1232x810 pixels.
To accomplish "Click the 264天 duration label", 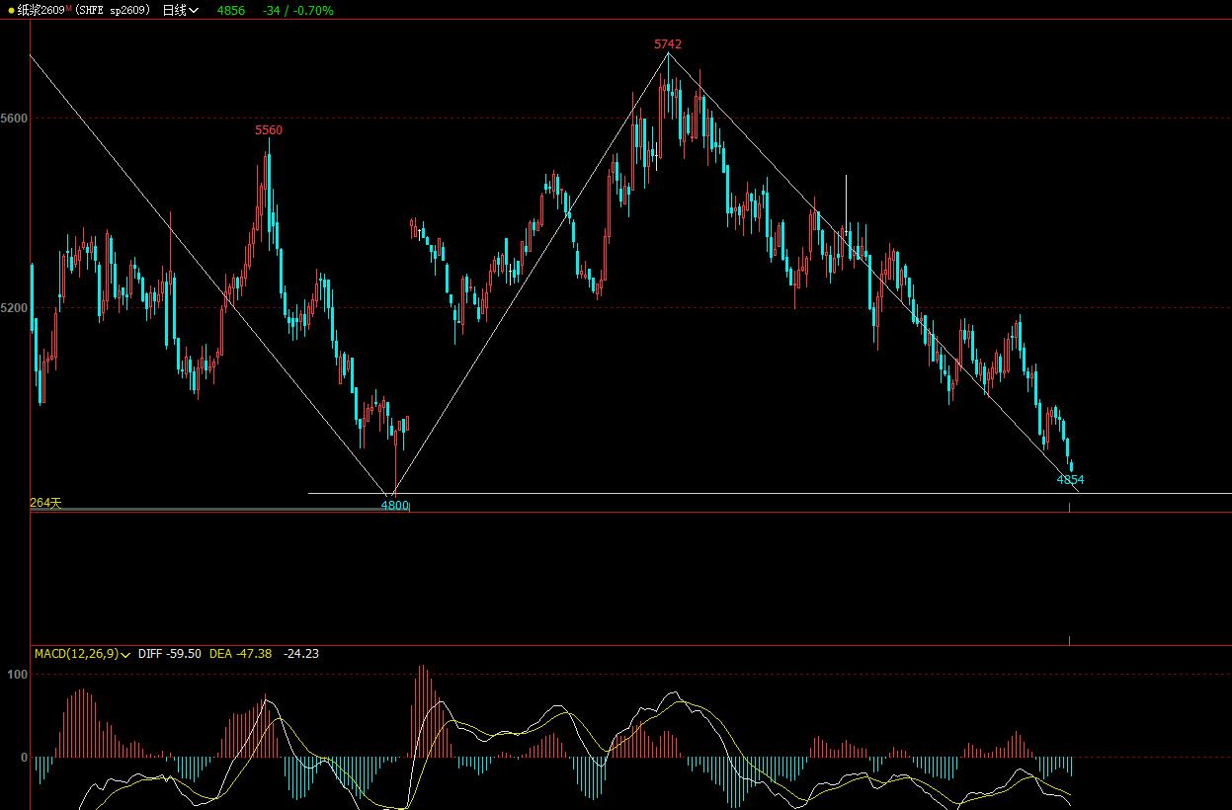I will [45, 503].
